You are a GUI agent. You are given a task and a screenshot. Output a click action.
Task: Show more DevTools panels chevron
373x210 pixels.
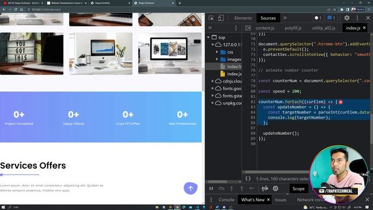pos(285,18)
